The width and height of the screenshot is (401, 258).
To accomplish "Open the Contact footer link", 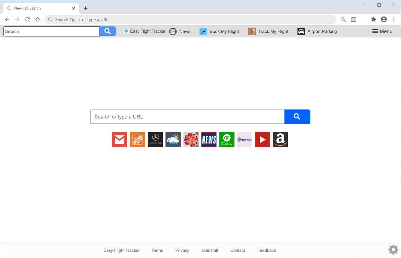I will (237, 250).
